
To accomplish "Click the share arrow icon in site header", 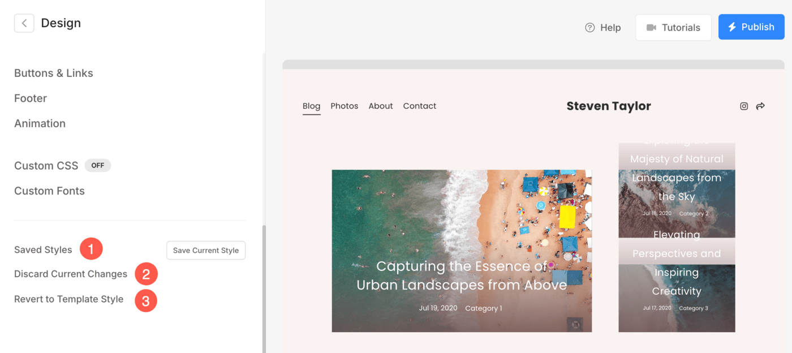I will pyautogui.click(x=760, y=106).
